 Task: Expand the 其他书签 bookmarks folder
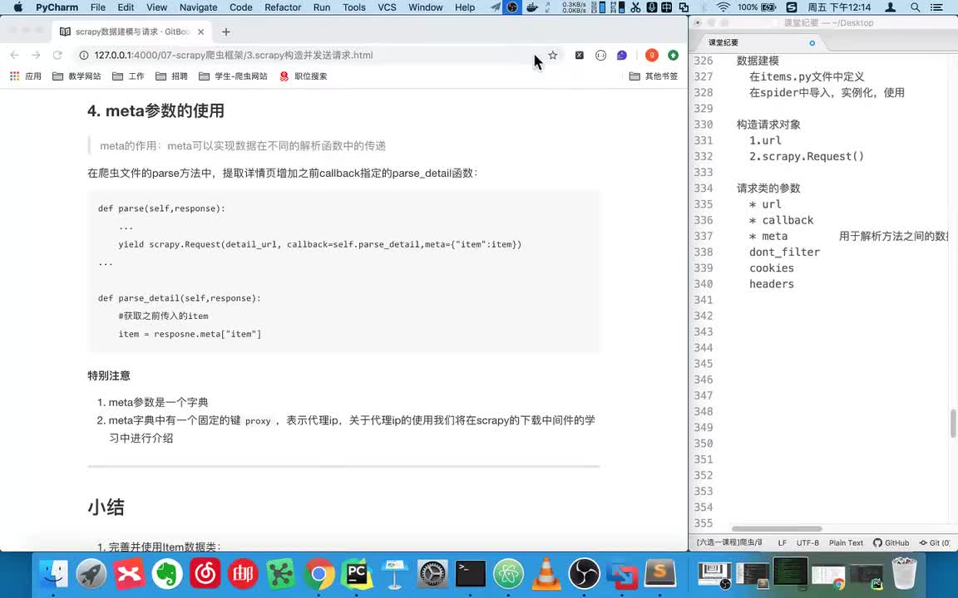click(x=654, y=76)
